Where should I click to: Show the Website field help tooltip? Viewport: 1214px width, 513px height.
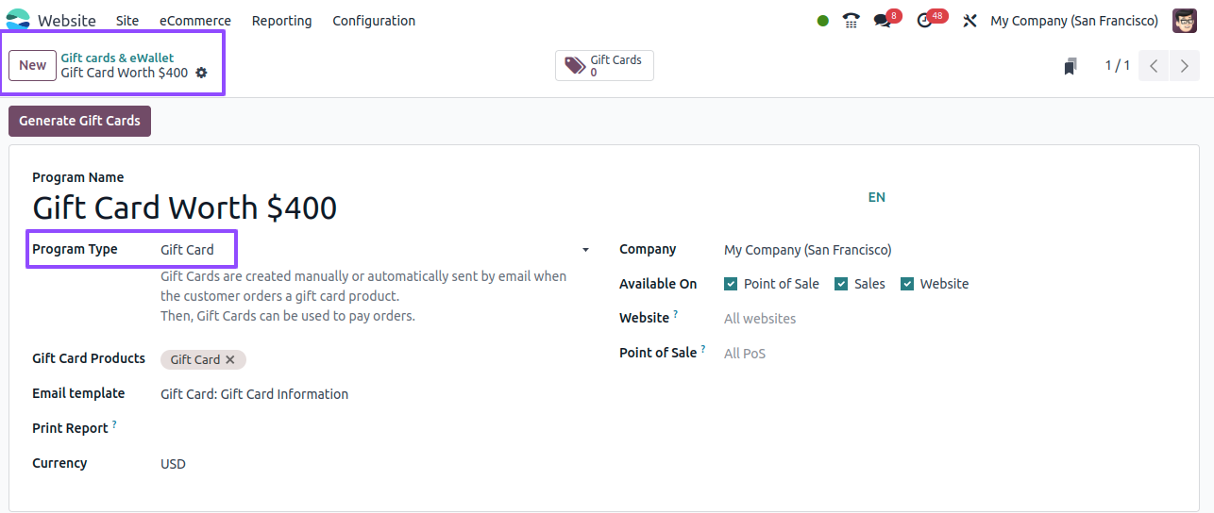pos(676,314)
